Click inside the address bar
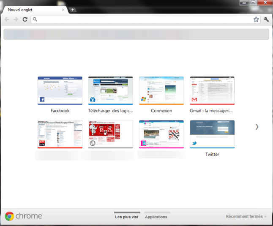 [x=145, y=19]
